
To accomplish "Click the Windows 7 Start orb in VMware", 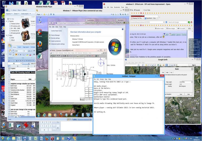I will click(x=39, y=115).
